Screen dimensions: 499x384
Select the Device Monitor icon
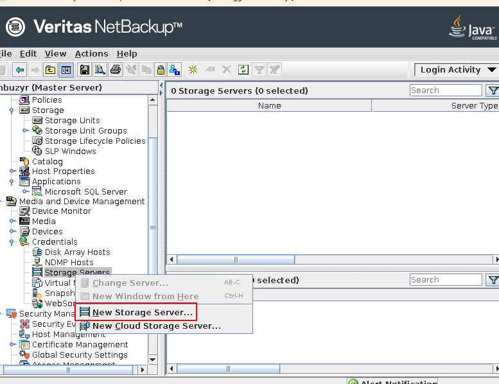[24, 211]
